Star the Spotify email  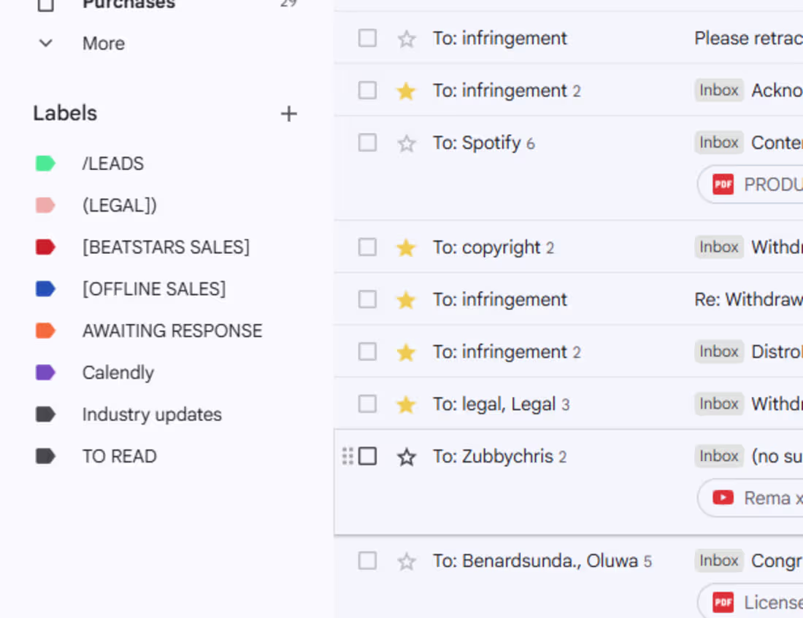pos(406,143)
